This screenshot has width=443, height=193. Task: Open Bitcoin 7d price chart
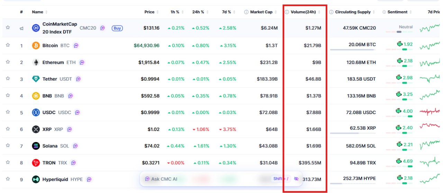[430, 45]
